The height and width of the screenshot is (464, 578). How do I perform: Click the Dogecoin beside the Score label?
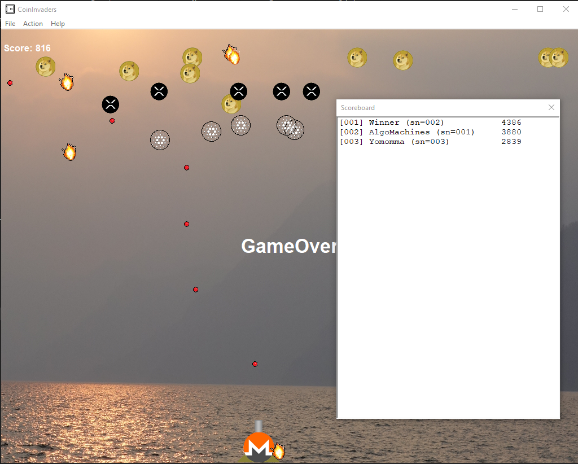(x=46, y=67)
